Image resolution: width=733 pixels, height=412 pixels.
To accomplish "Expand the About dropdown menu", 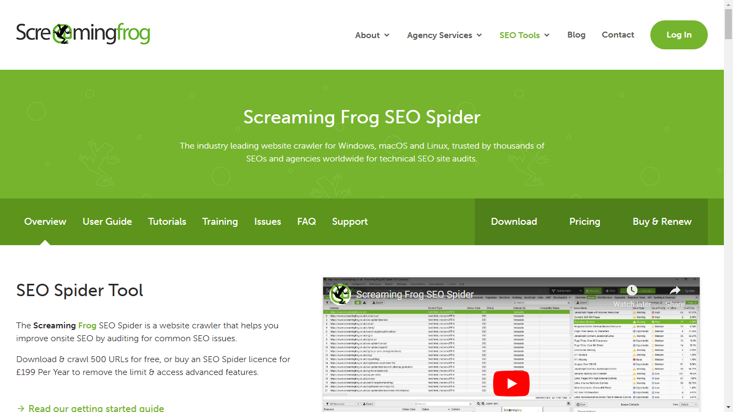I will point(372,35).
